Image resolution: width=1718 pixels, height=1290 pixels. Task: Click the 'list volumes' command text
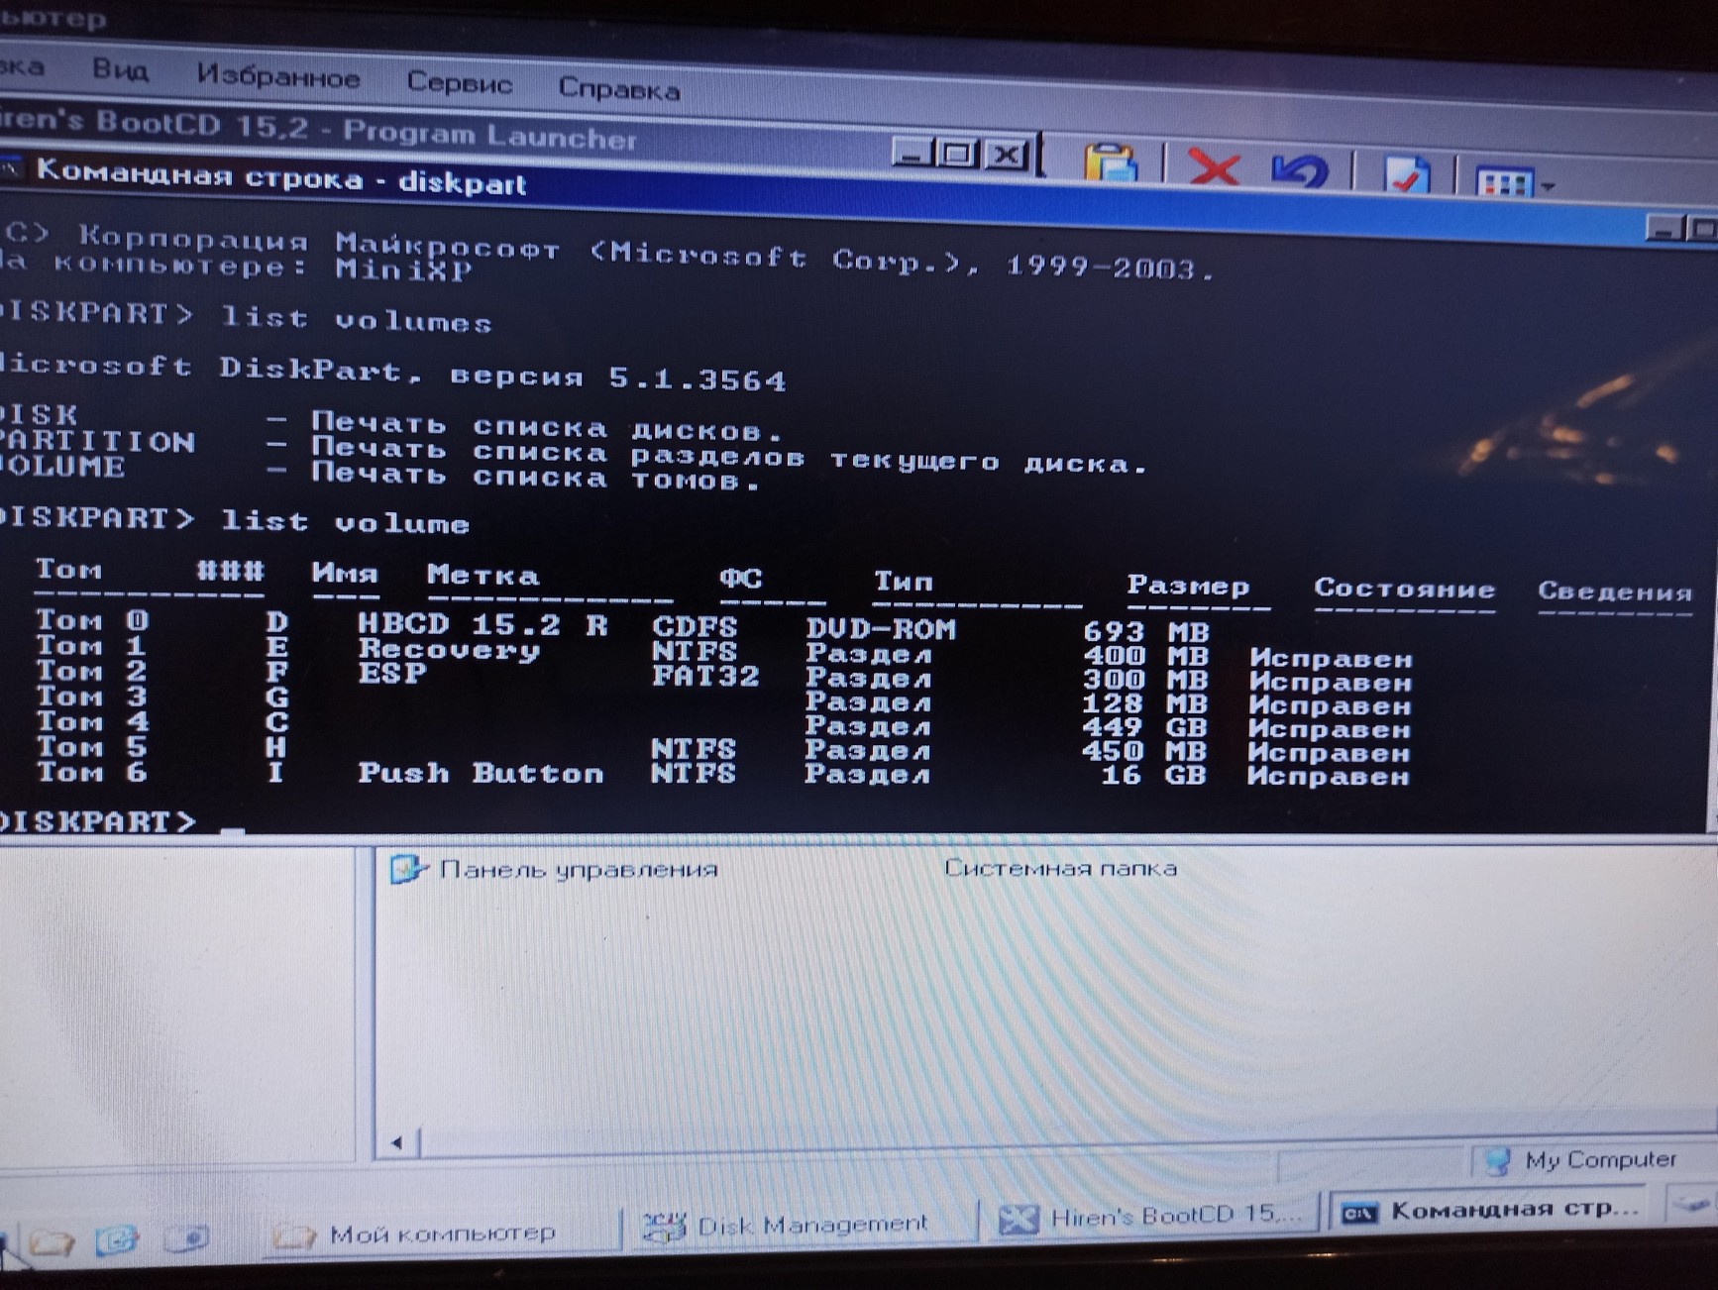click(356, 320)
